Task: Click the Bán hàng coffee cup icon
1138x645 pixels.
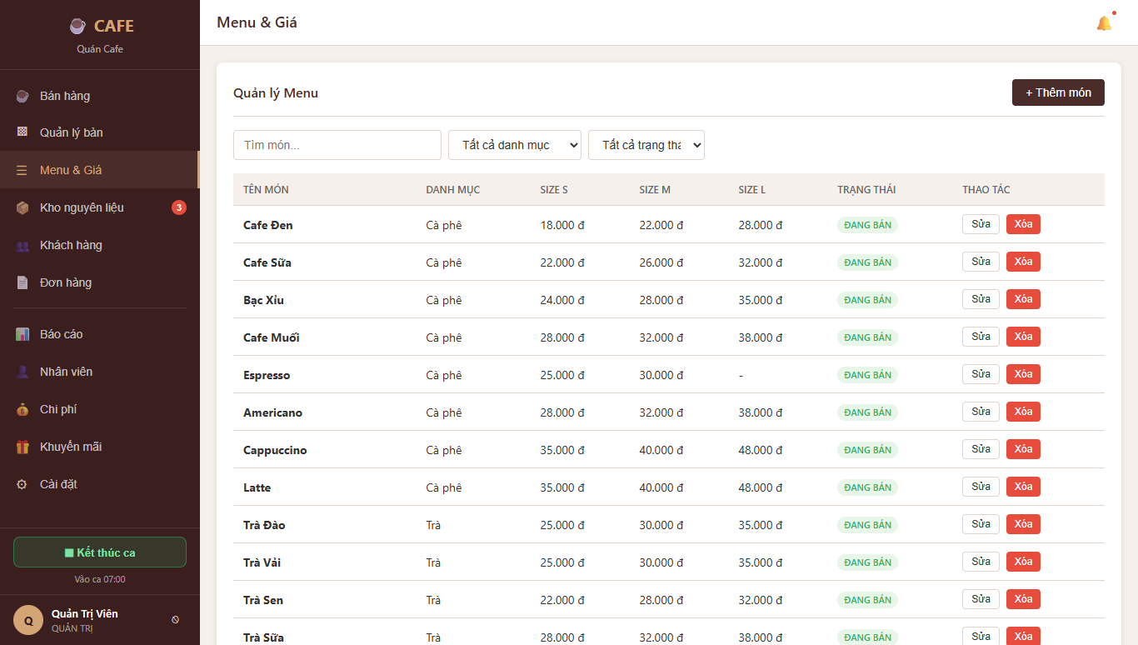Action: 22,96
